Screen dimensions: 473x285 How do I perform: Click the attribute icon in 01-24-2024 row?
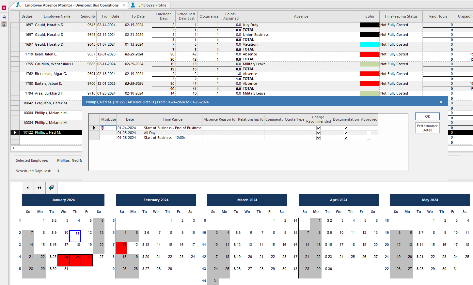pyautogui.click(x=102, y=128)
